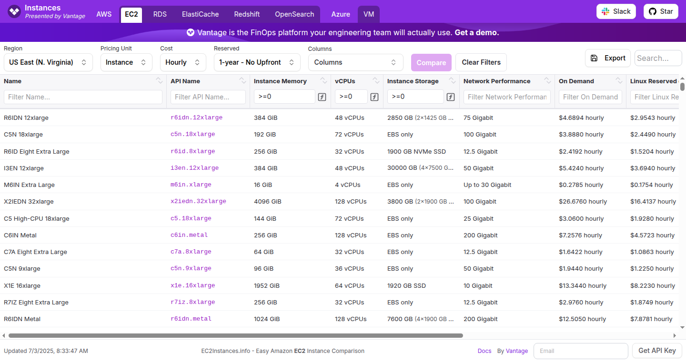Click the horizontal scrollbar thumb

tap(236, 335)
